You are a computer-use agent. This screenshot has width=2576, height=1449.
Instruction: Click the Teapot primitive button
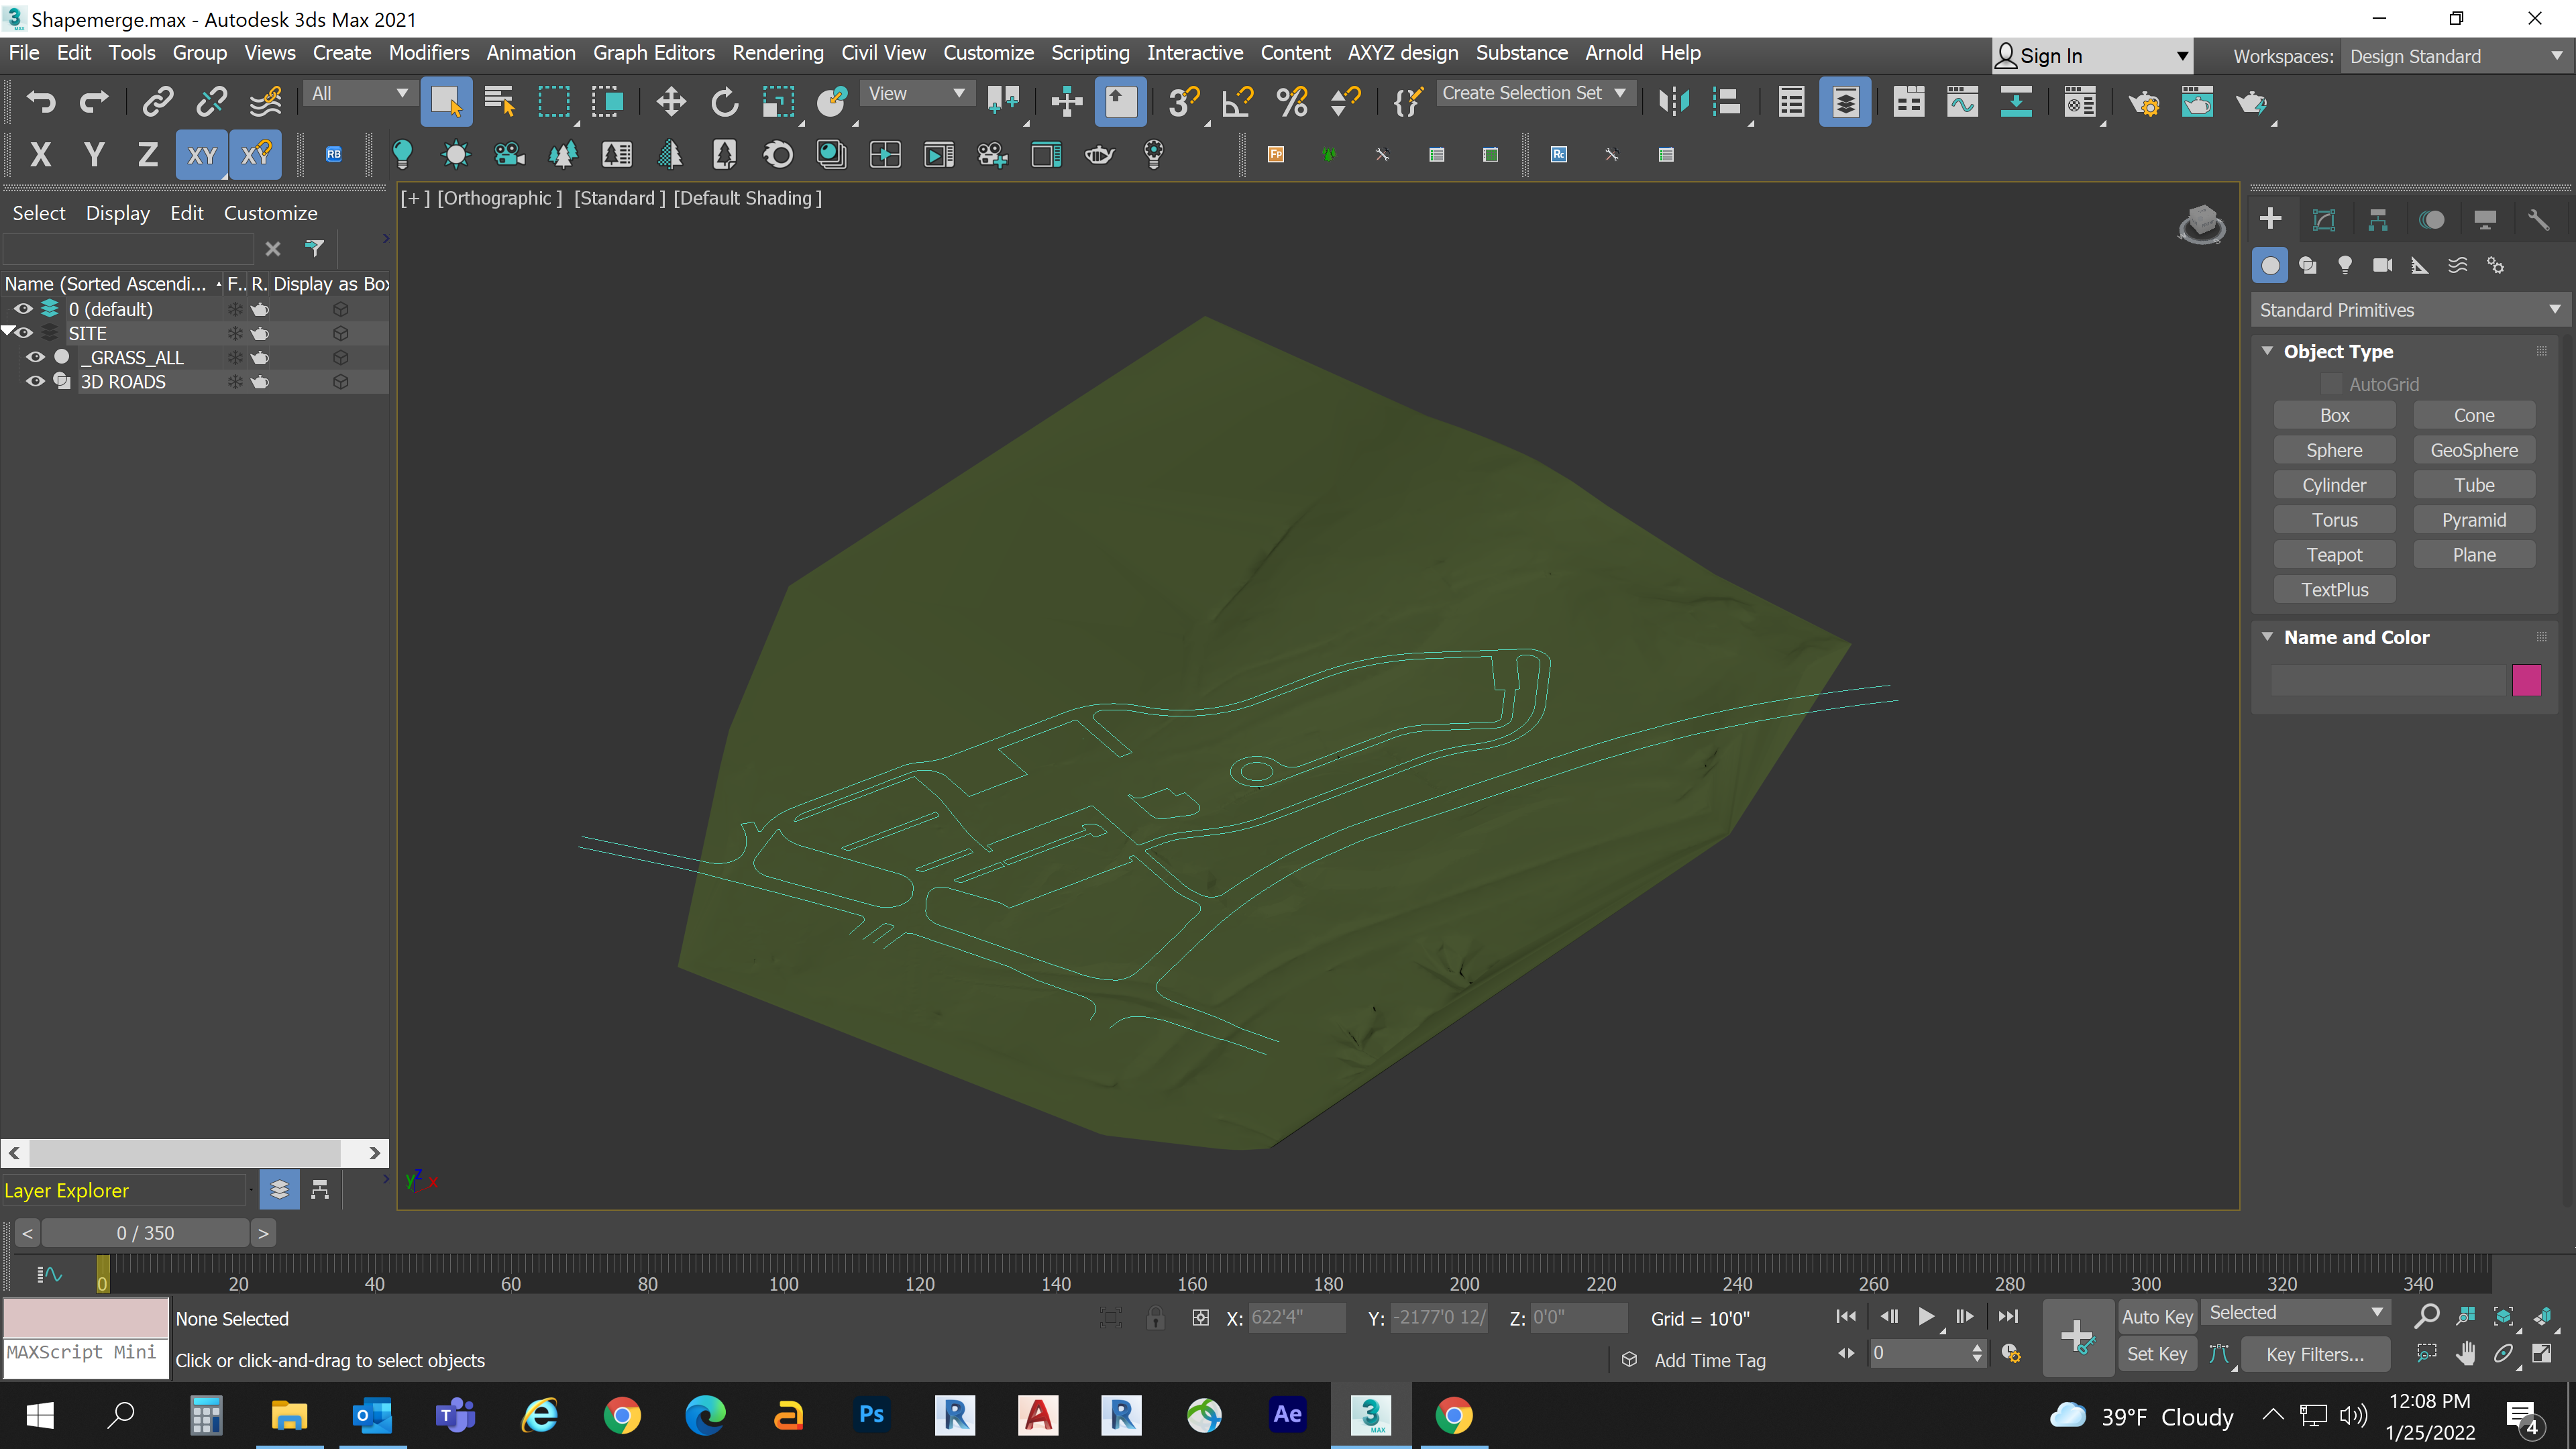tap(2334, 554)
